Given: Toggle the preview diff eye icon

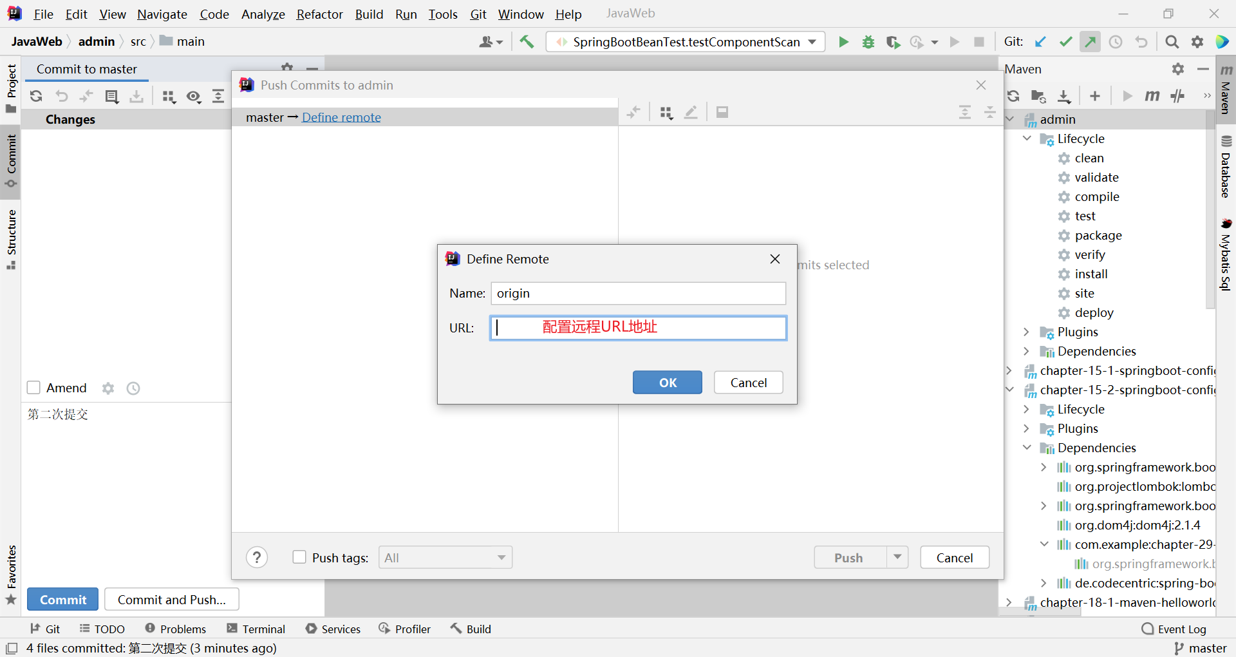Looking at the screenshot, I should [193, 97].
